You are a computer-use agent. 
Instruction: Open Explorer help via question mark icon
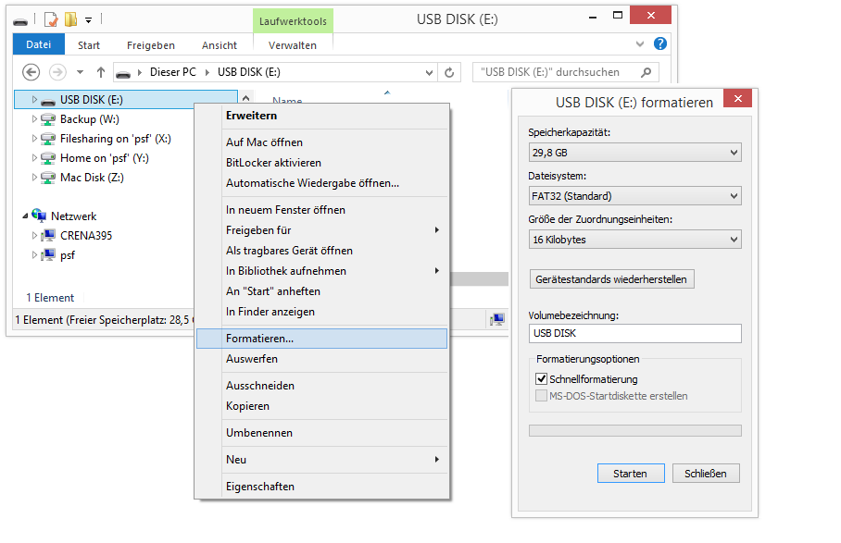660,43
